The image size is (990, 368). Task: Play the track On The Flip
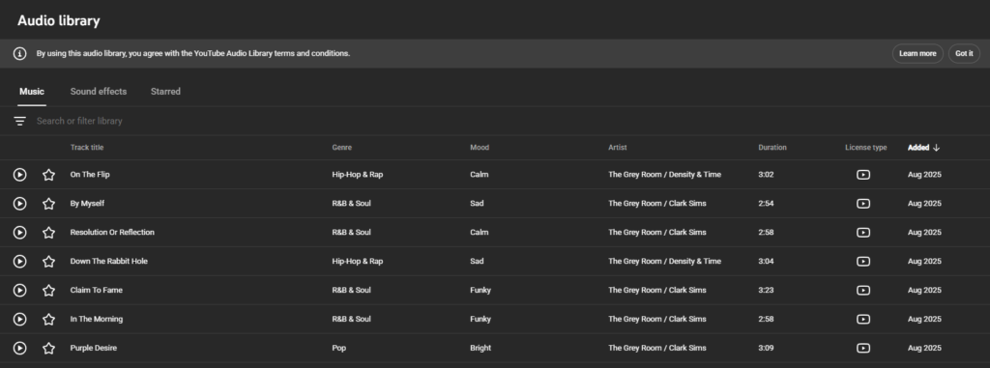(20, 175)
